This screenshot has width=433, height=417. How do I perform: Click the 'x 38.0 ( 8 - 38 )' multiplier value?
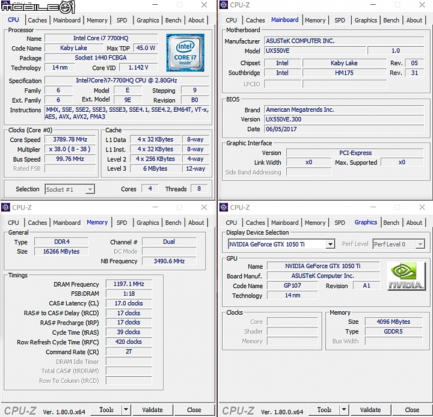coord(70,149)
